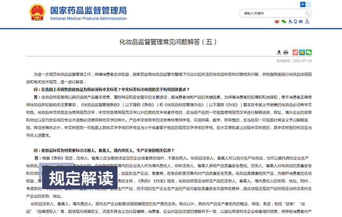Share the article to QZone star icon

pos(302,52)
